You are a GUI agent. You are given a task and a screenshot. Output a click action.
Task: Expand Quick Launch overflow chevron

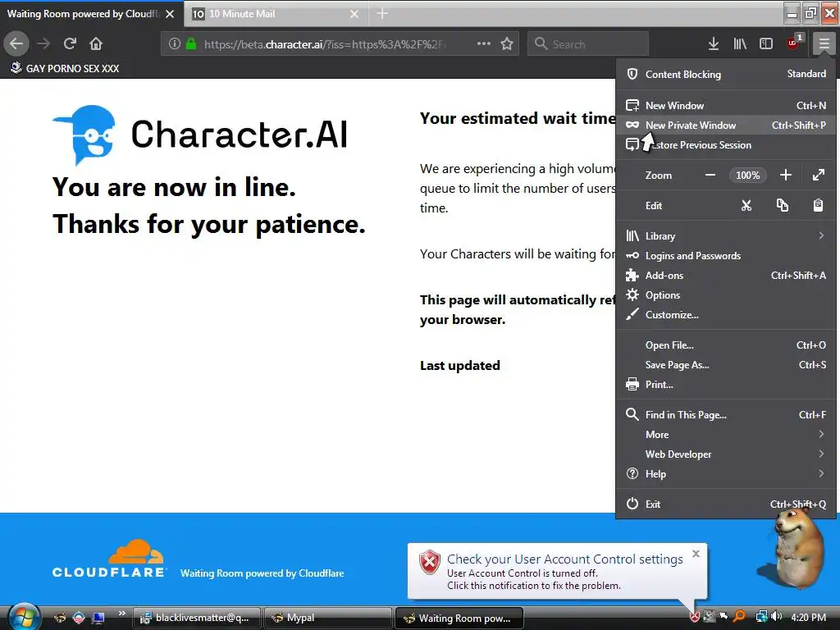(x=121, y=614)
